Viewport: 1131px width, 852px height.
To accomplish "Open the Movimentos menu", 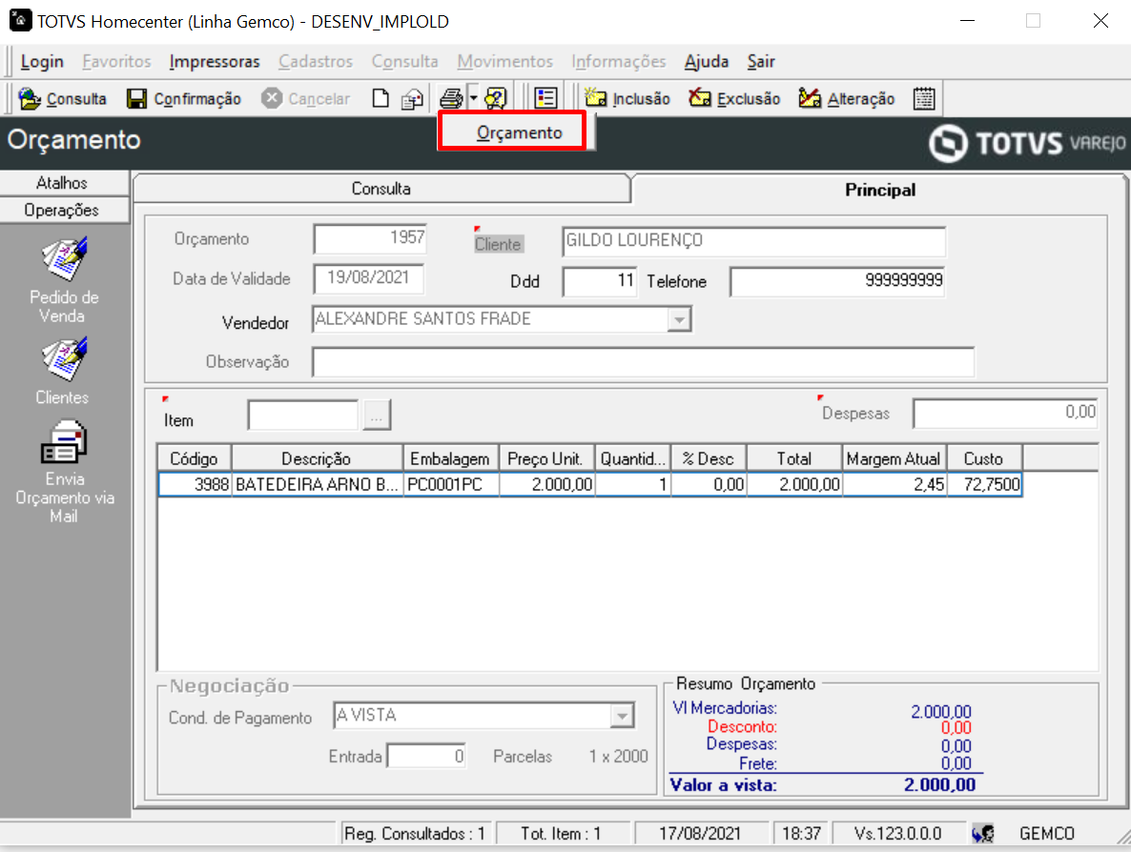I will 504,62.
